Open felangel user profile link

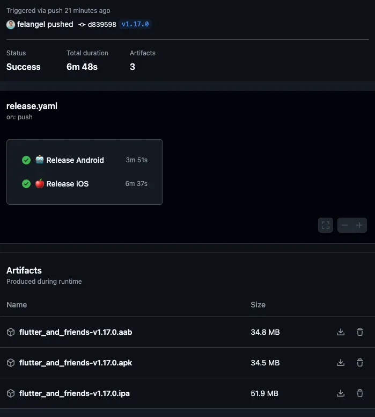31,25
